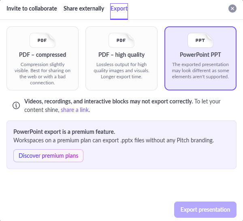This screenshot has height=221, width=243.
Task: Click the videos and recordings warning text
Action: 108,101
